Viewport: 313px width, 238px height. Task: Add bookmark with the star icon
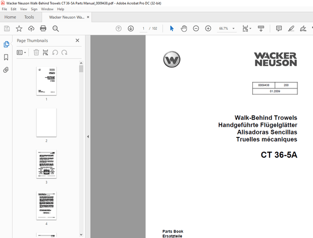pos(19,29)
